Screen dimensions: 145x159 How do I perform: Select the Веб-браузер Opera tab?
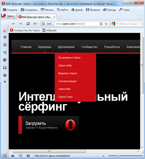(37, 17)
